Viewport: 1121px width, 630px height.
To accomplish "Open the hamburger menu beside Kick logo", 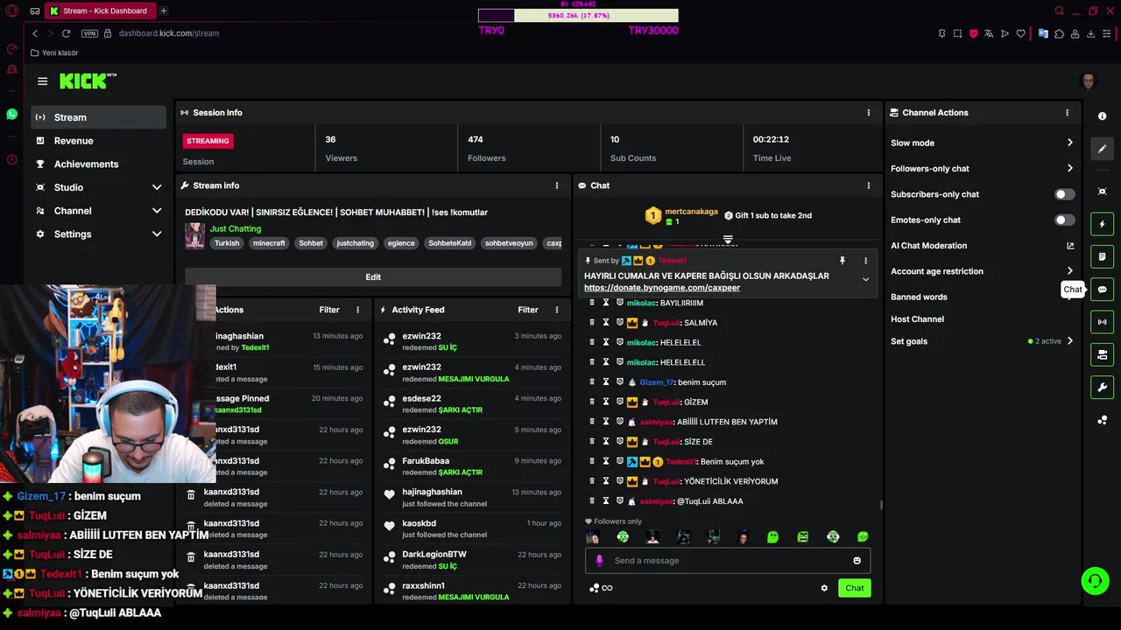I will pyautogui.click(x=42, y=81).
